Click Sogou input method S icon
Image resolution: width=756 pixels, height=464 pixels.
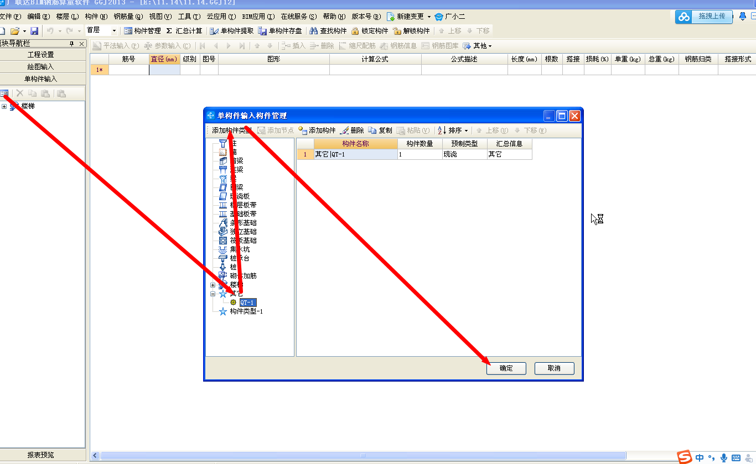pos(685,457)
